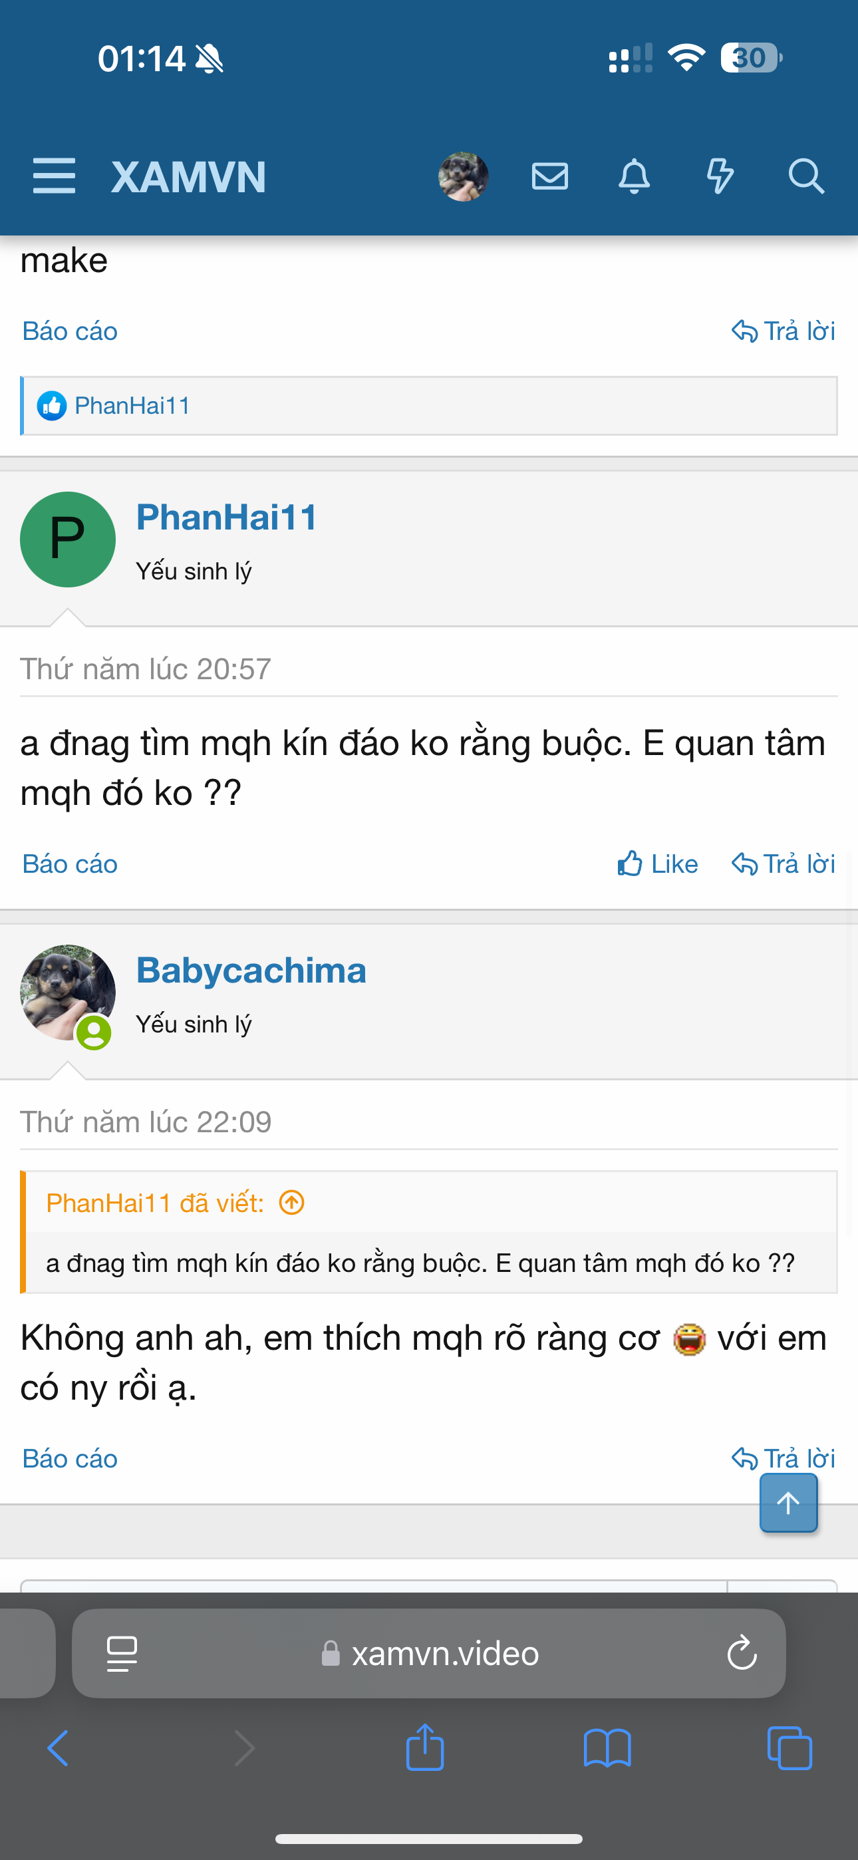Jump to quoted post via orange arrow
This screenshot has width=858, height=1860.
pos(292,1203)
